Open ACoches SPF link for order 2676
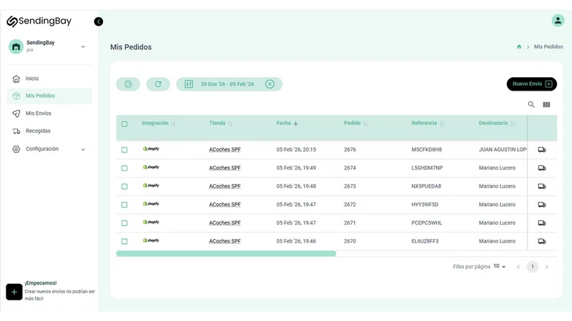Screen dimensions: 572x321 coord(225,150)
